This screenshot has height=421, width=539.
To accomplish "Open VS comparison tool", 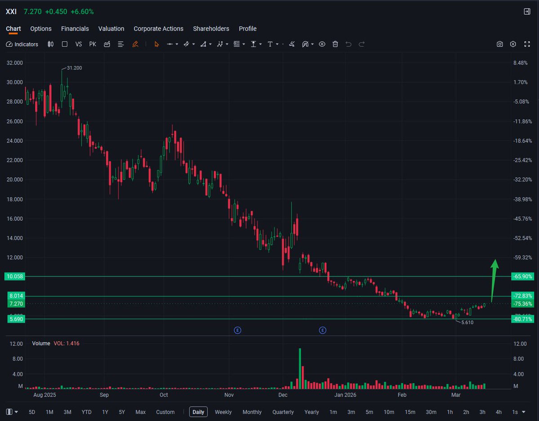I will (78, 44).
